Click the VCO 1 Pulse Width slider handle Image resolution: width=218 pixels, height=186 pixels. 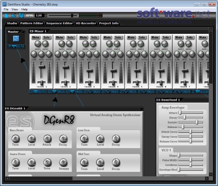191,160
